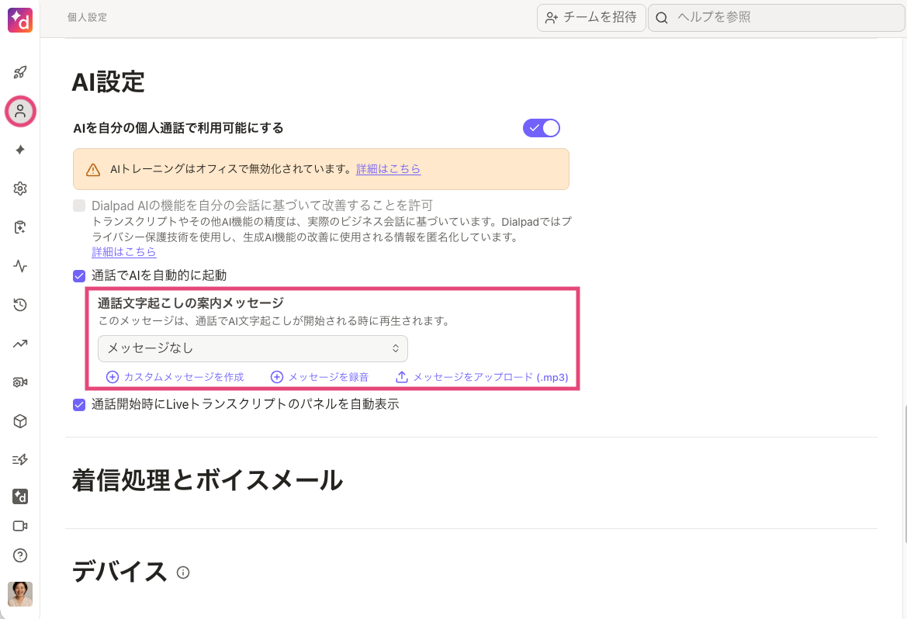Click the clipboard sparkle icon in sidebar
907x619 pixels.
pyautogui.click(x=20, y=227)
